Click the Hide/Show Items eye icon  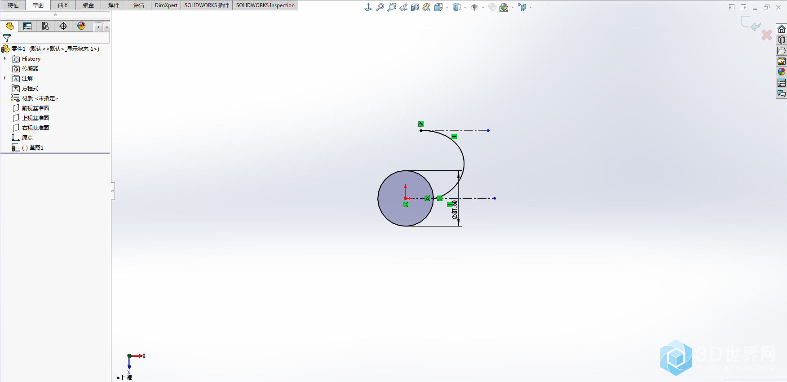point(474,7)
